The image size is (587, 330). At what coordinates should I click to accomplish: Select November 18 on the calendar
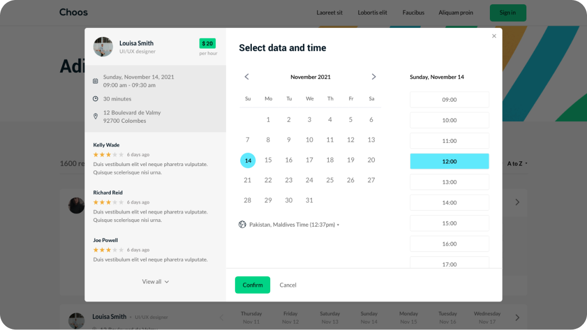(330, 160)
